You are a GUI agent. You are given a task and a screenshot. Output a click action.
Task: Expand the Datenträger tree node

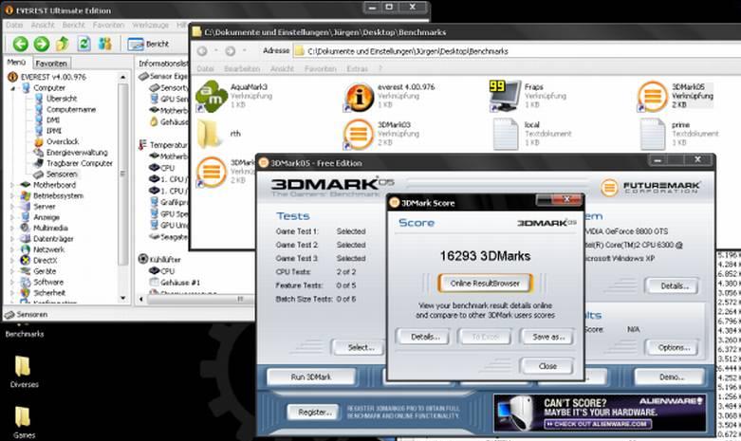(x=12, y=238)
